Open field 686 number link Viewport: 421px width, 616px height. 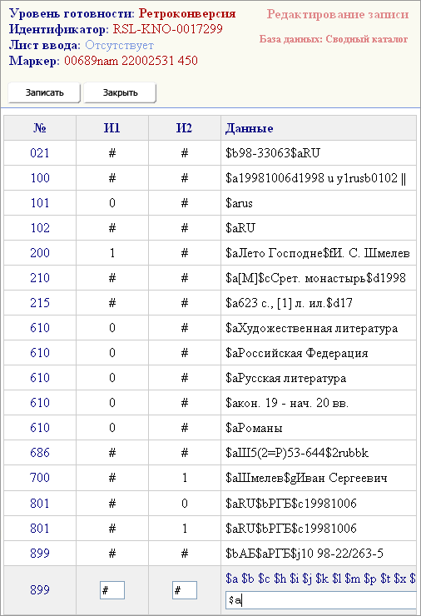pos(40,453)
